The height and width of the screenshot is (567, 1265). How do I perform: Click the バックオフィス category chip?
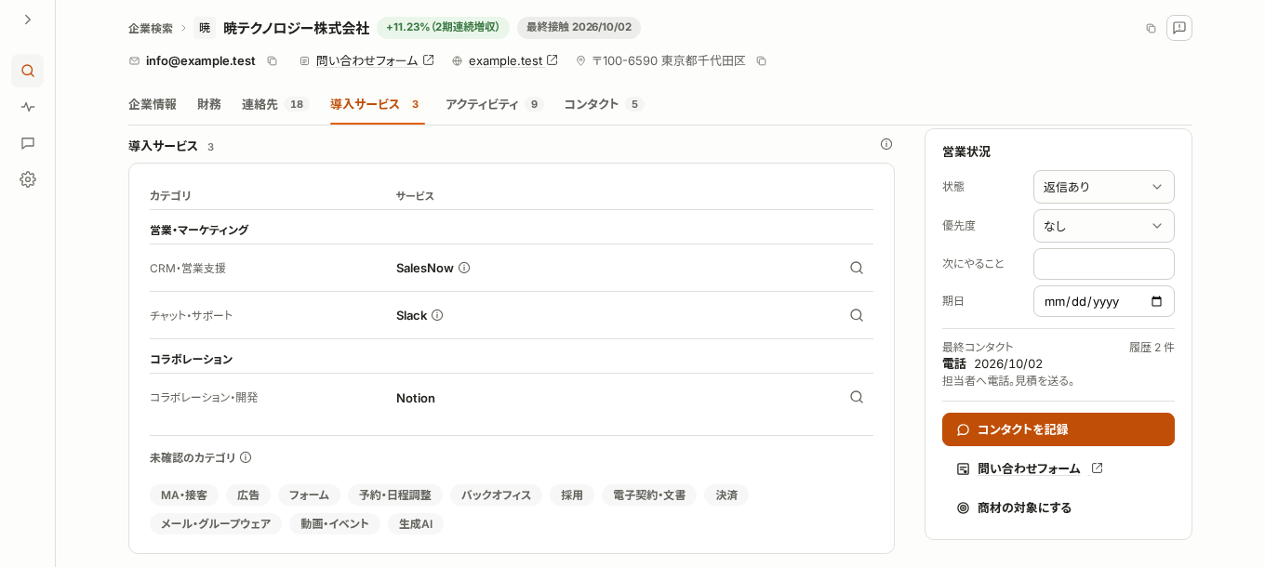[x=496, y=495]
